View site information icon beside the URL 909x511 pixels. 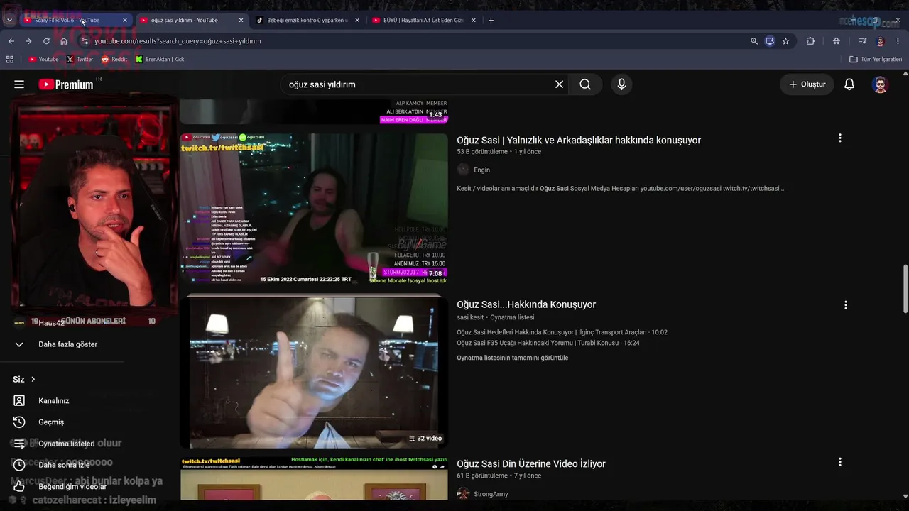pyautogui.click(x=85, y=41)
